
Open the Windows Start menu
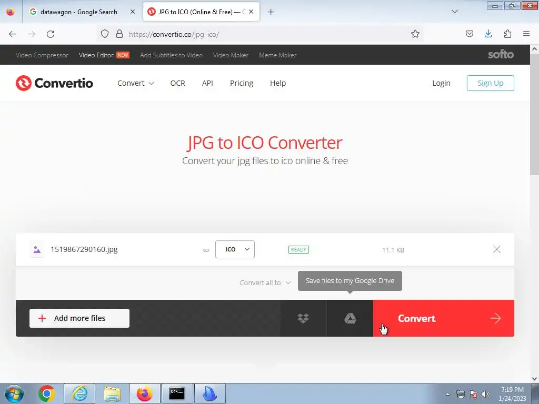coord(14,393)
